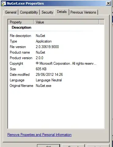Click the Original filename value NuGet.exe

(x=43, y=86)
